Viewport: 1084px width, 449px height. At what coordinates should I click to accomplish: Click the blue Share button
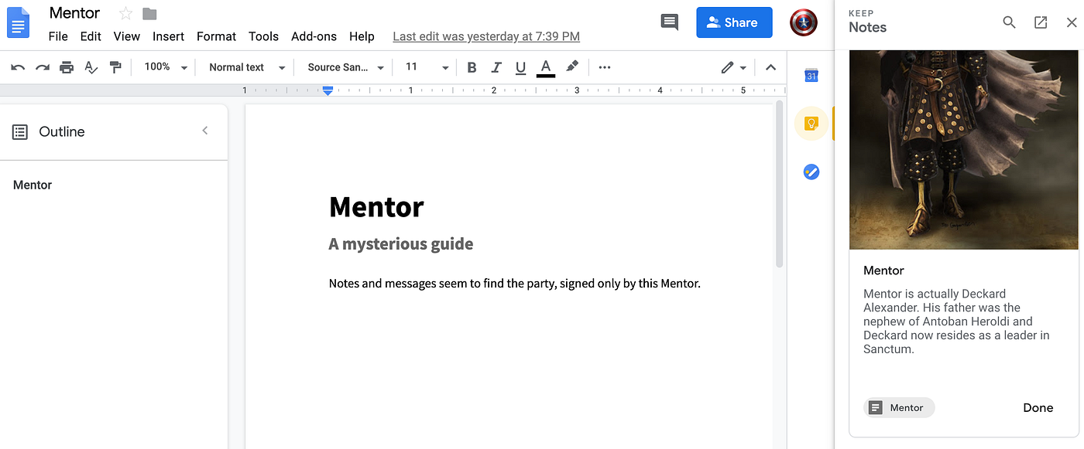click(734, 22)
